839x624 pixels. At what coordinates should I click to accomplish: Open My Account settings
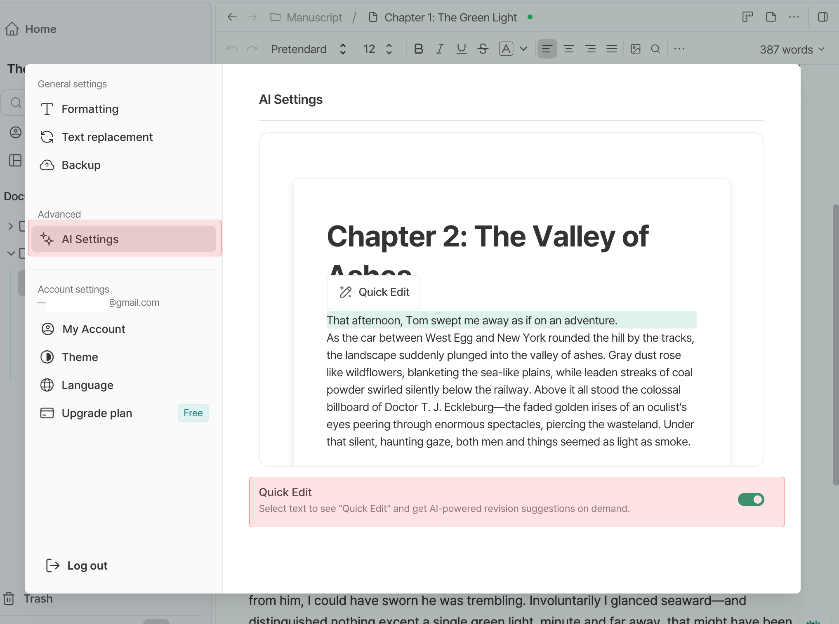click(x=124, y=329)
